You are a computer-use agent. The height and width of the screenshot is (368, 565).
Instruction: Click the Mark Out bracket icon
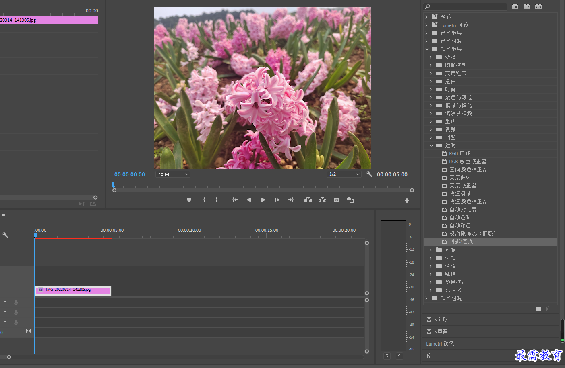[217, 200]
